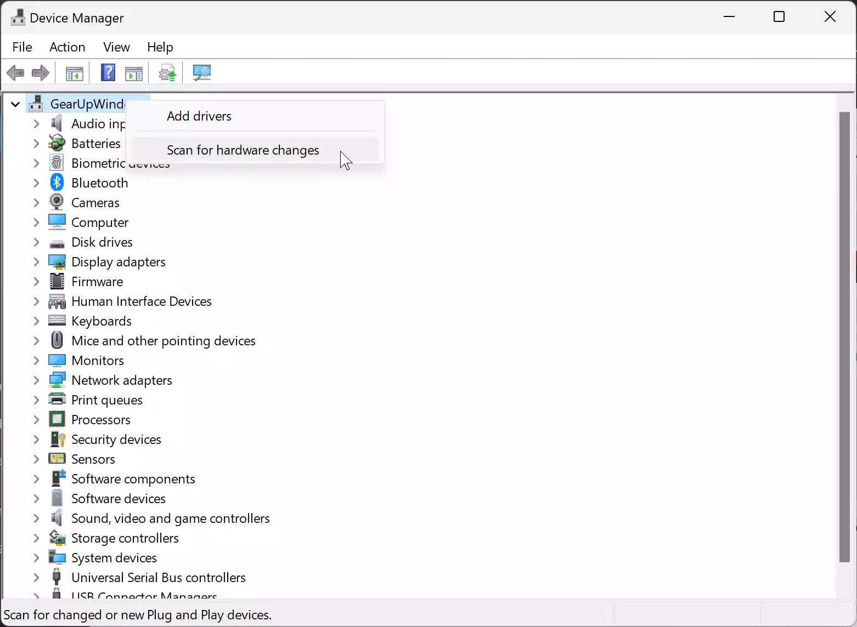Select the Cameras device category
The height and width of the screenshot is (627, 857).
click(x=94, y=202)
